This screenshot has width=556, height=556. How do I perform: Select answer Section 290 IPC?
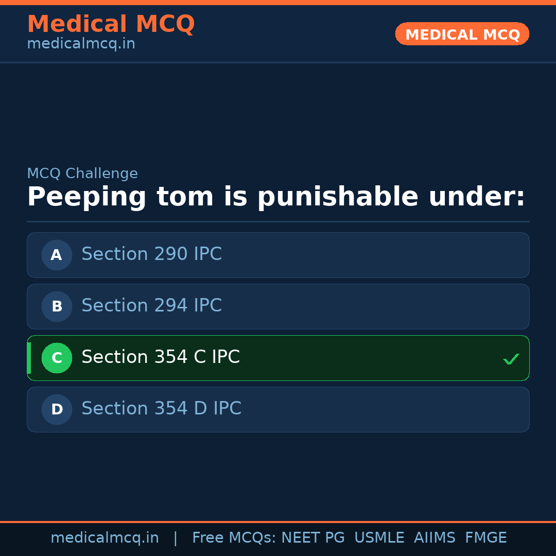tap(151, 254)
